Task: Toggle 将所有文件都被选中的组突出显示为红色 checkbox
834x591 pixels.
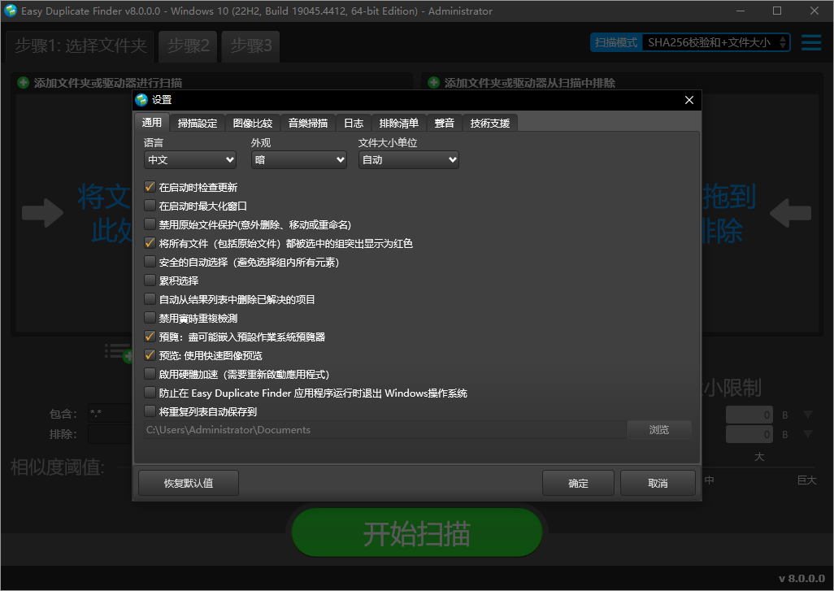Action: [x=150, y=243]
